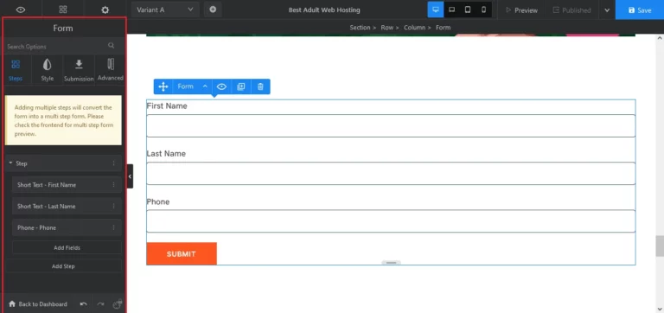664x313 pixels.
Task: Click the scrollbar down arrow
Action: click(x=660, y=309)
